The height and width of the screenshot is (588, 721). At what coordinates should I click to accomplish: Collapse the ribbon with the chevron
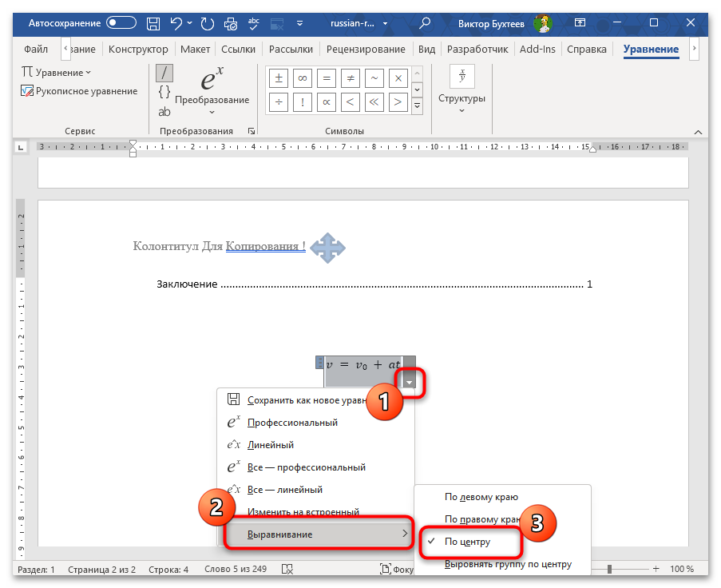pyautogui.click(x=698, y=132)
